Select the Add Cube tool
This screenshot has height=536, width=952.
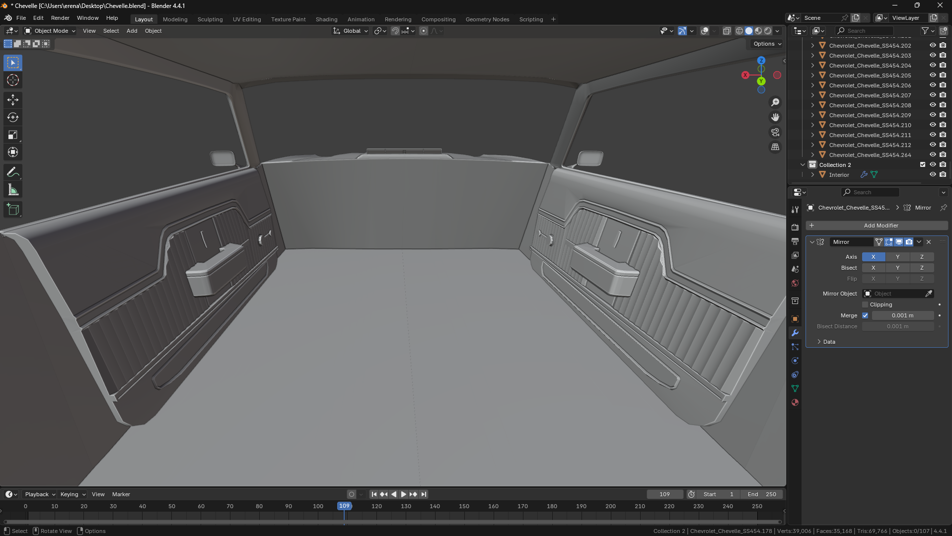tap(13, 210)
